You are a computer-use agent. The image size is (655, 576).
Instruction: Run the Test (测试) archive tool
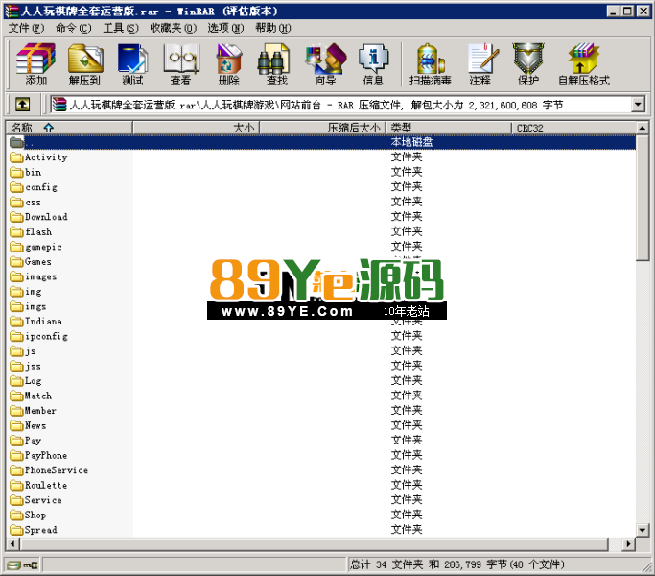[133, 64]
